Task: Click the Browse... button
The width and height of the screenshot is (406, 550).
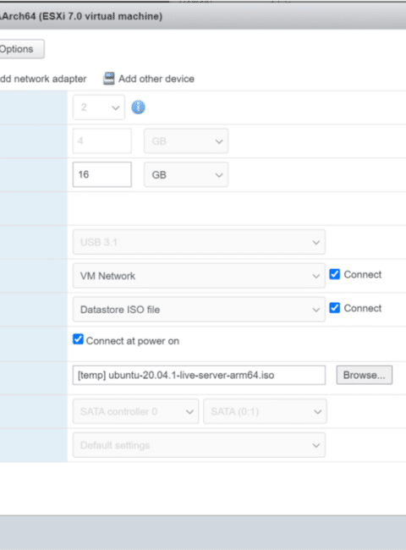Action: (365, 376)
